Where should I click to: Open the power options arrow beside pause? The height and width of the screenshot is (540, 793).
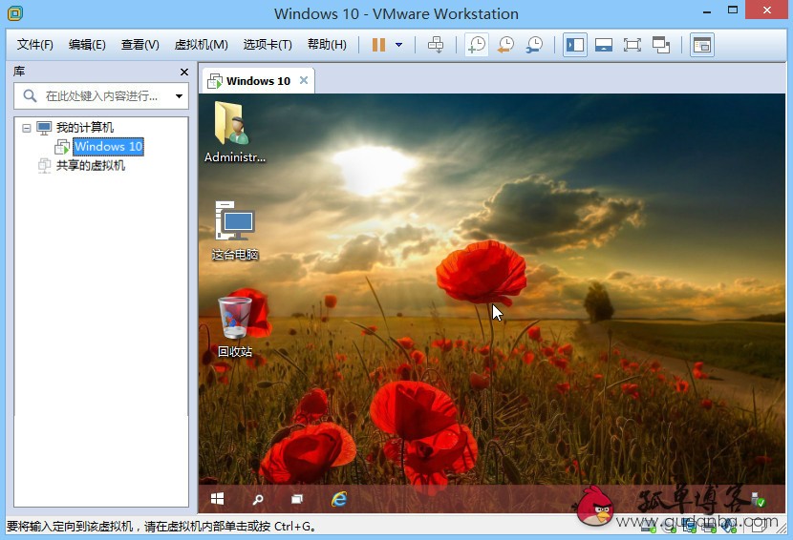398,45
